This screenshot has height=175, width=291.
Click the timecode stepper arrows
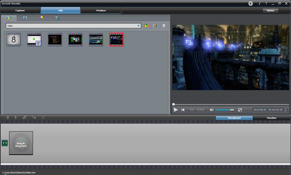tap(286, 110)
